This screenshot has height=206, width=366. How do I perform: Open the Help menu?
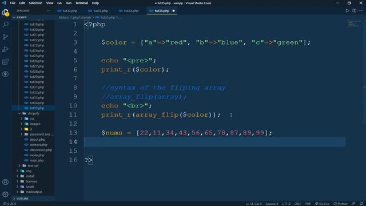pos(96,3)
